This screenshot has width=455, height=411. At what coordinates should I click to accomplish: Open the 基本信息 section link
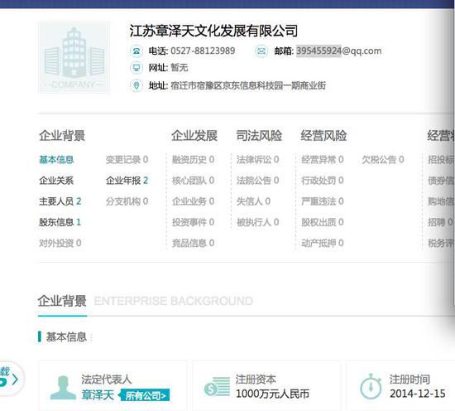coord(56,160)
